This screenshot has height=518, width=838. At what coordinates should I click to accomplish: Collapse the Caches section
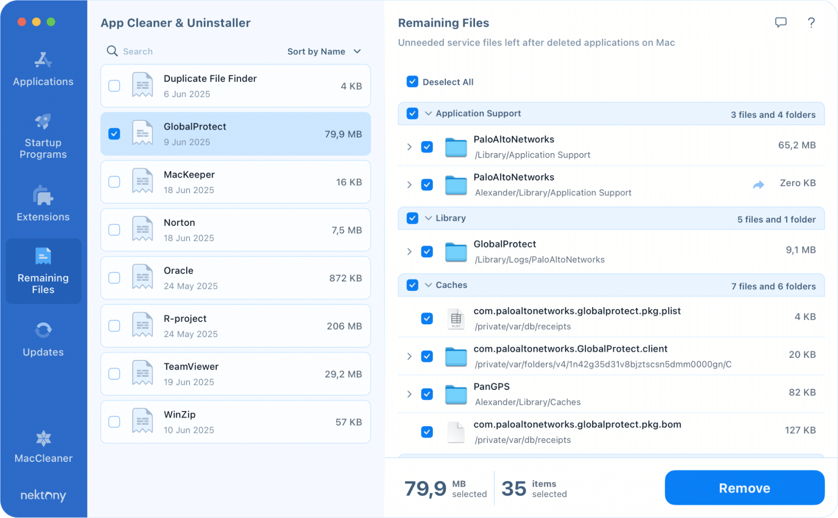pyautogui.click(x=427, y=285)
